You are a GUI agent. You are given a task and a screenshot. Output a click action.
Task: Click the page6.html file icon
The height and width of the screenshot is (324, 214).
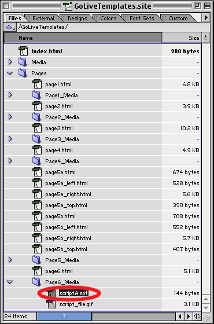tap(37, 271)
